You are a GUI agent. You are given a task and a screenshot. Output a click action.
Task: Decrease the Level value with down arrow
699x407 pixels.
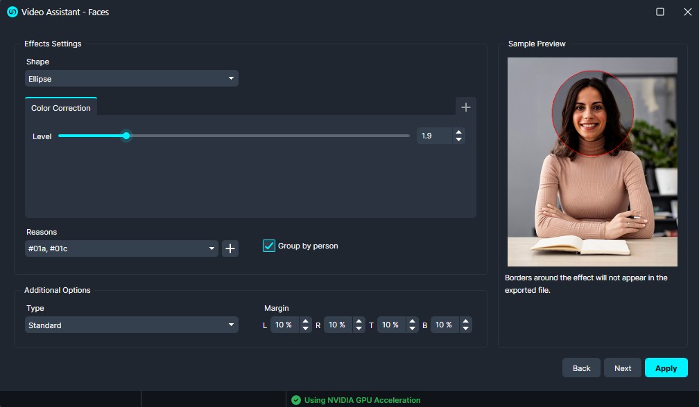coord(459,140)
